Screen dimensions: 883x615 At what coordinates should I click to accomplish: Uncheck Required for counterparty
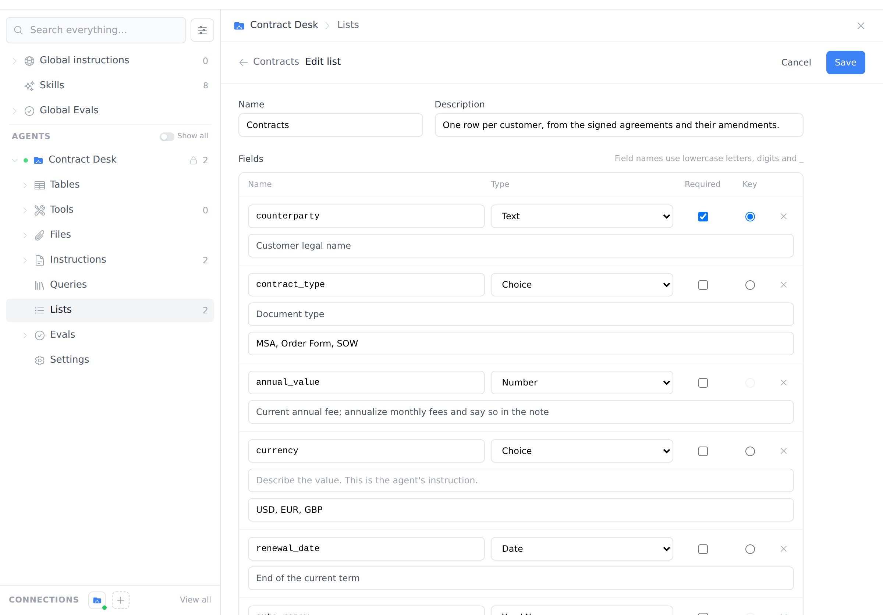coord(703,216)
